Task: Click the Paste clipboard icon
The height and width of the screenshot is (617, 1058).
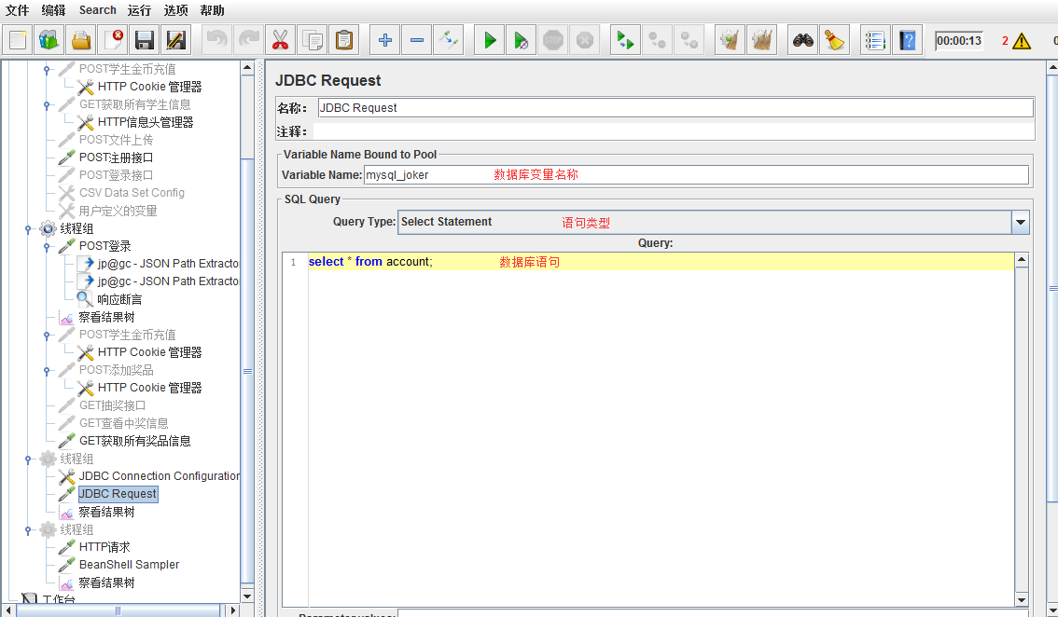Action: click(344, 40)
